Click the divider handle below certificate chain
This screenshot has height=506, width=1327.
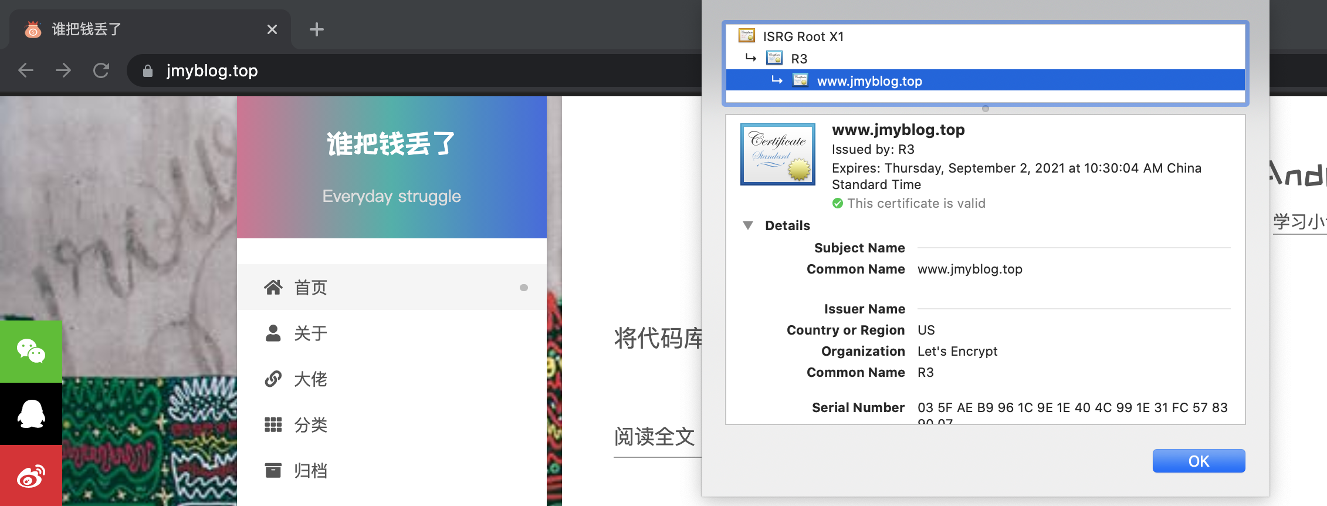point(986,109)
